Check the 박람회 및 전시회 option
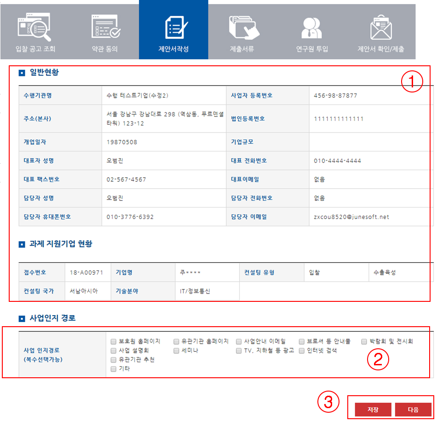 364,341
